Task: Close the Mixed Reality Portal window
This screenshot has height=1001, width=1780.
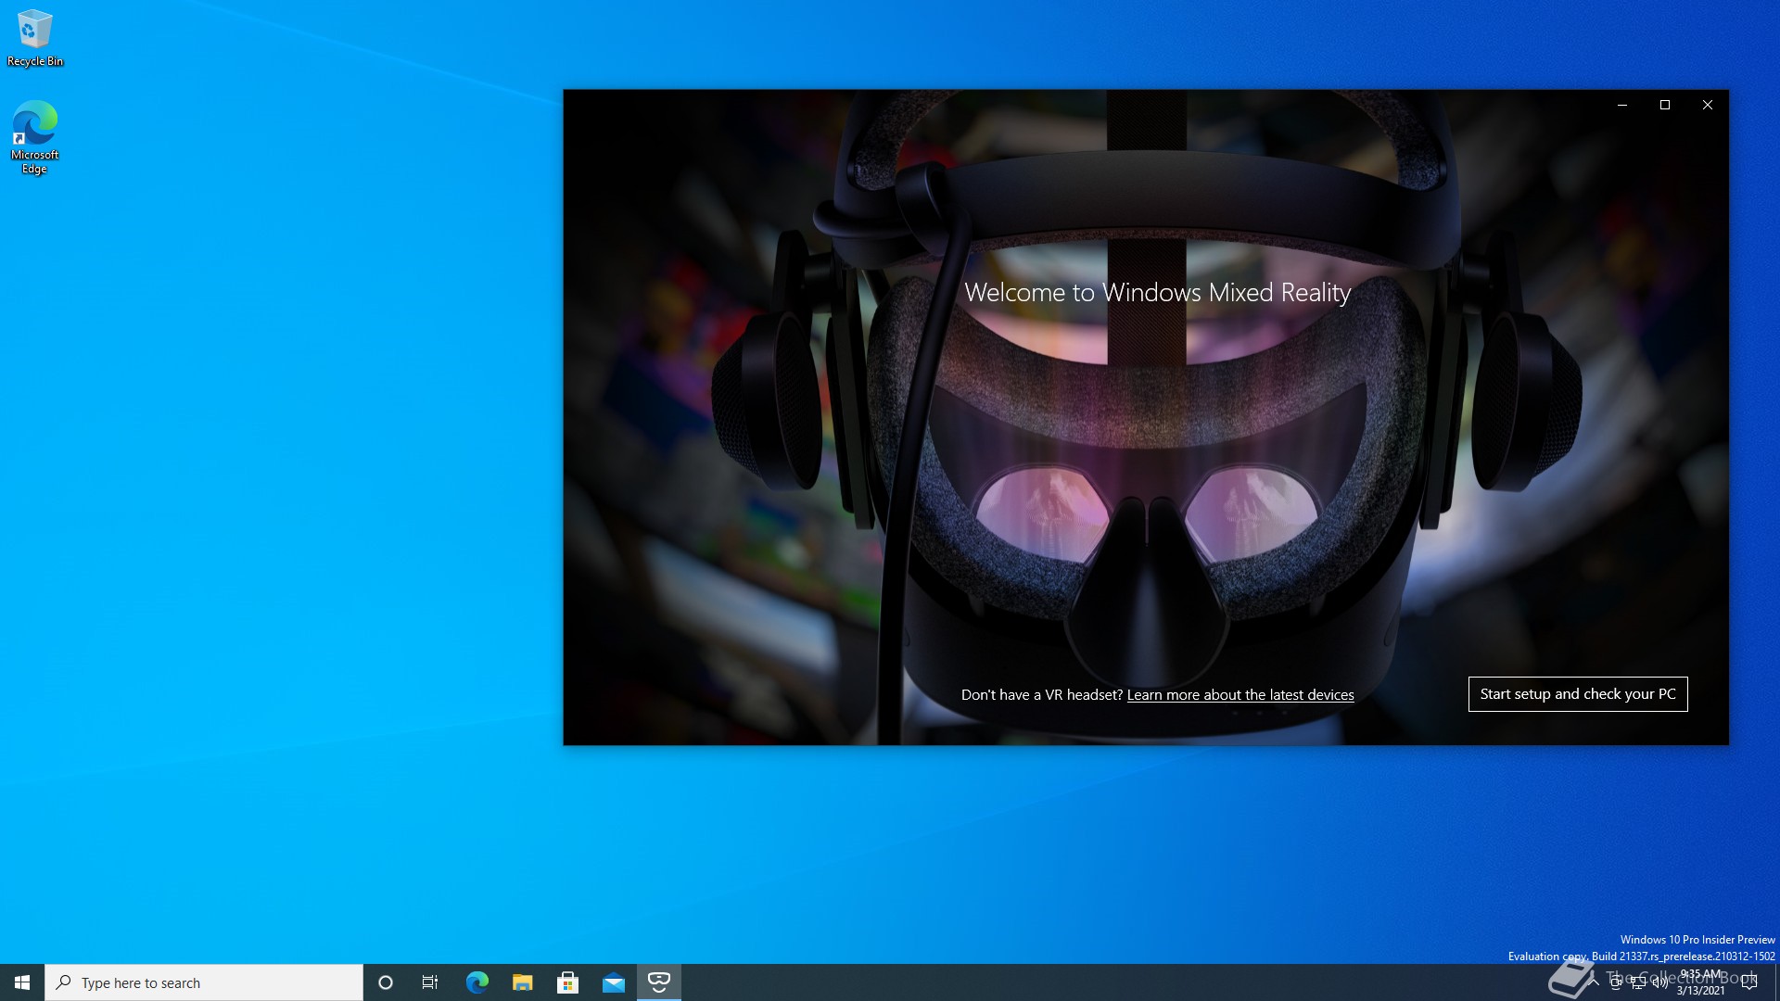Action: [x=1708, y=105]
